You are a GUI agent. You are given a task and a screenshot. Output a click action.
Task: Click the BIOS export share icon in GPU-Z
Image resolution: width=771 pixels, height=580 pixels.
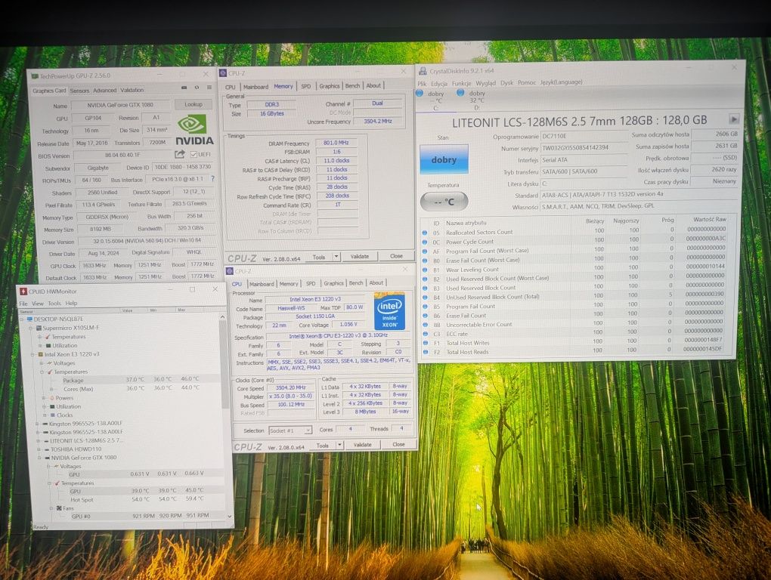180,154
